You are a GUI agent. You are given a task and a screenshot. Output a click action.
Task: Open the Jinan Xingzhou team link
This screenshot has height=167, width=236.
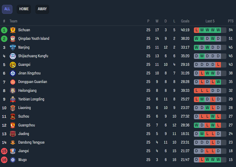29,73
